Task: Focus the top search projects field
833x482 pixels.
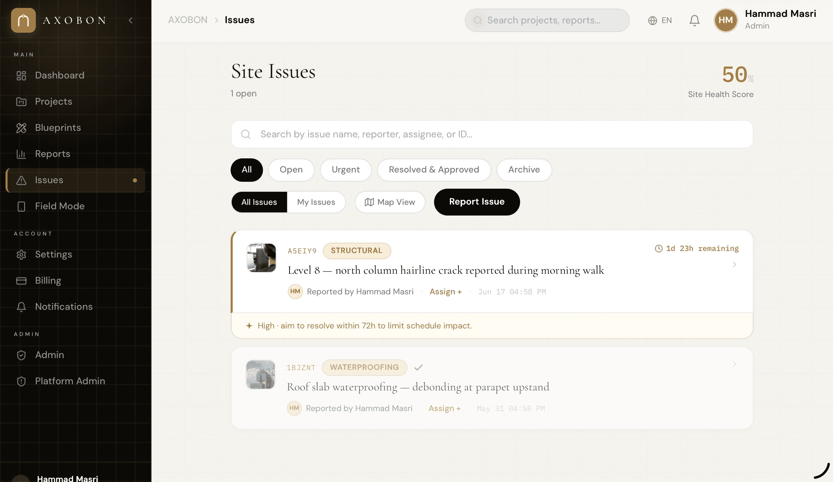Action: point(547,20)
